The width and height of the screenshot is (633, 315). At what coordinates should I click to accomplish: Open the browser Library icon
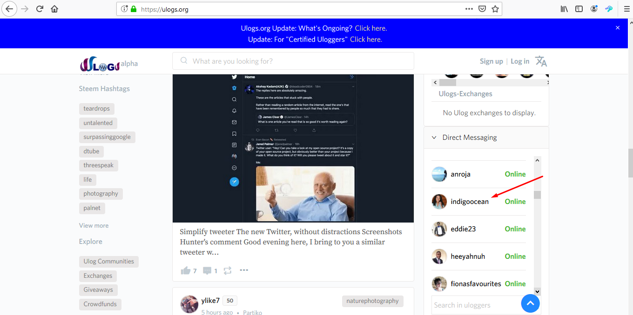point(564,9)
